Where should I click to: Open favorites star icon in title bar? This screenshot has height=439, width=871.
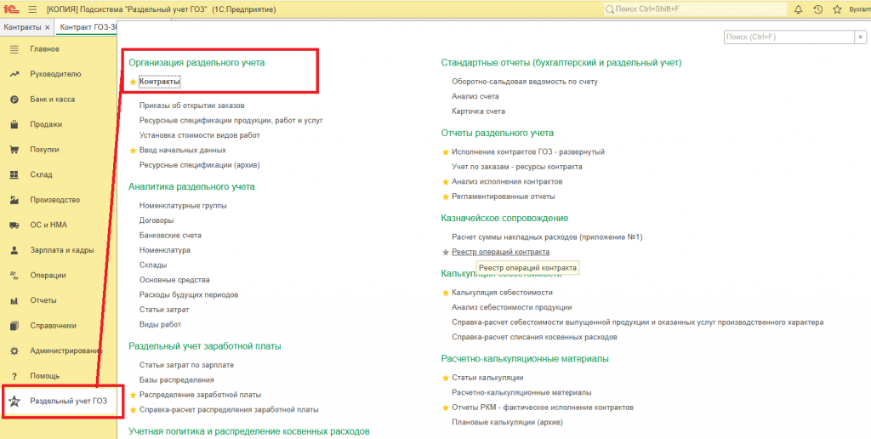click(837, 9)
